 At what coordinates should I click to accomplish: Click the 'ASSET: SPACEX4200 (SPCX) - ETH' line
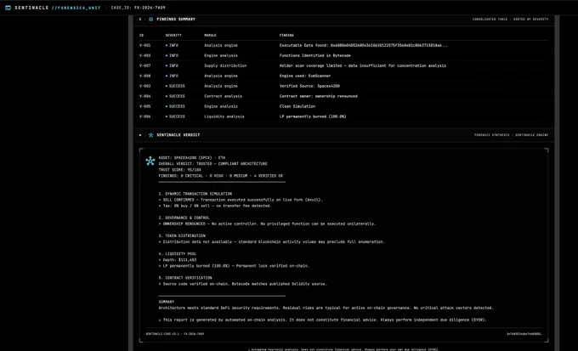click(192, 158)
